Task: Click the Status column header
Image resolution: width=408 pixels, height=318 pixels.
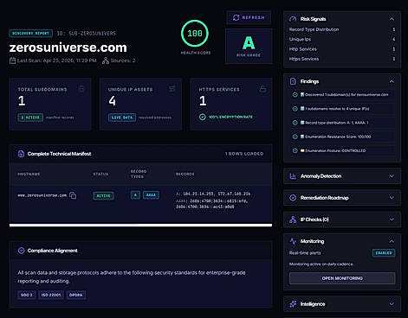Action: (x=100, y=174)
